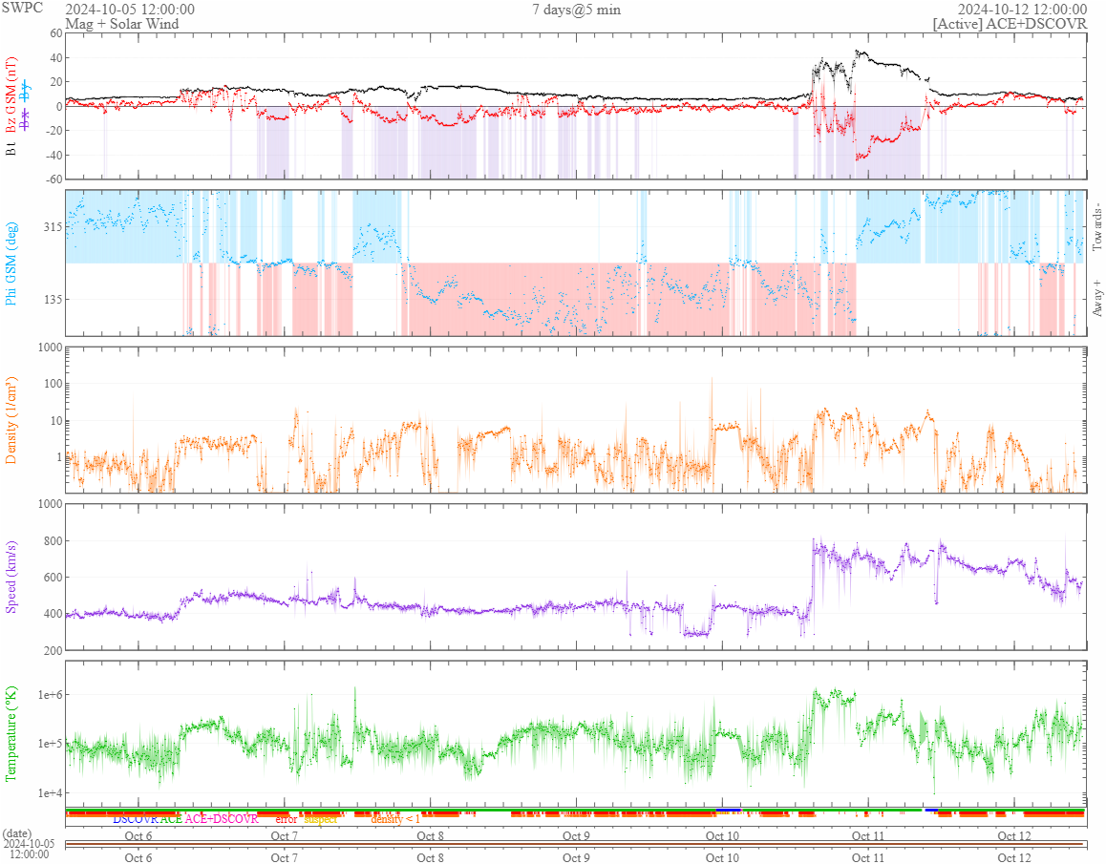The image size is (1106, 864).
Task: Click the Oct 6 label on the upper date axis
Action: 138,835
